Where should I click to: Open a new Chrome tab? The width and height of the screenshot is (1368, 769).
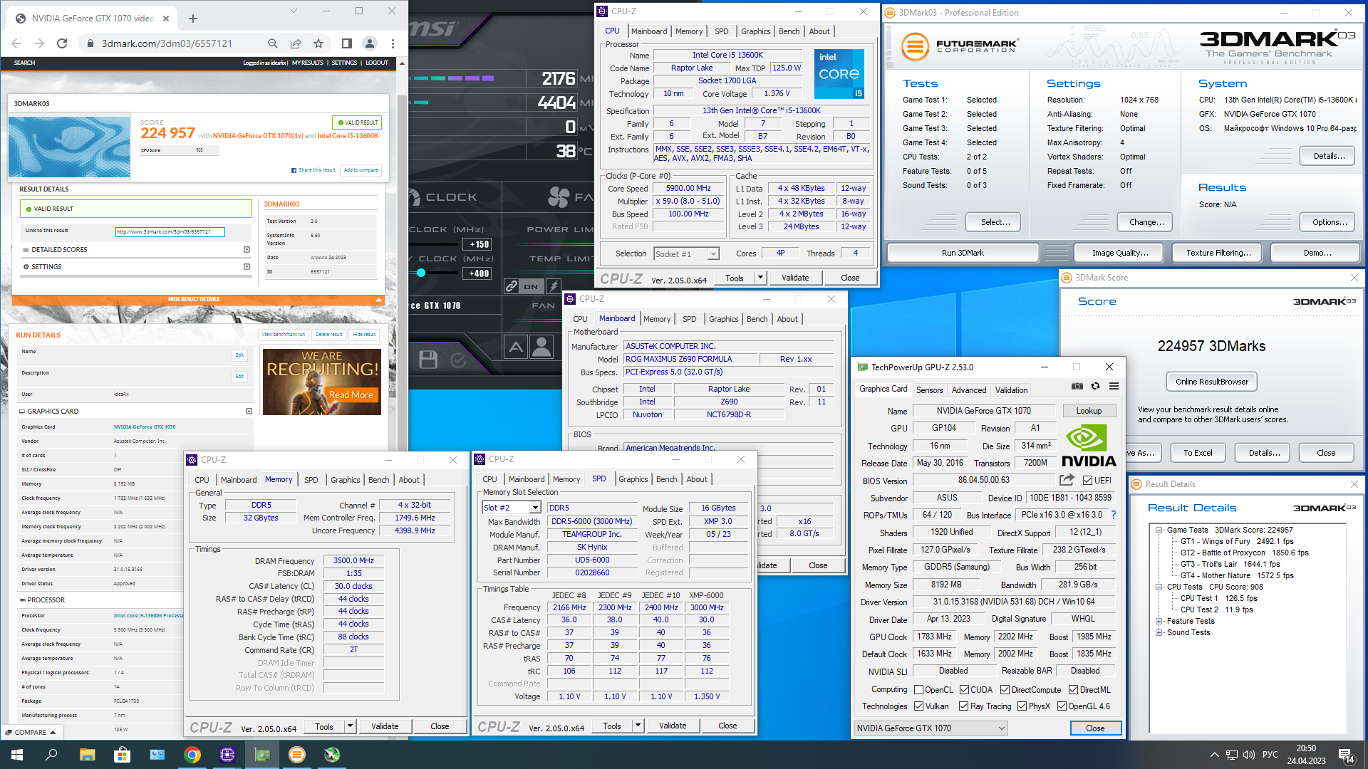193,19
